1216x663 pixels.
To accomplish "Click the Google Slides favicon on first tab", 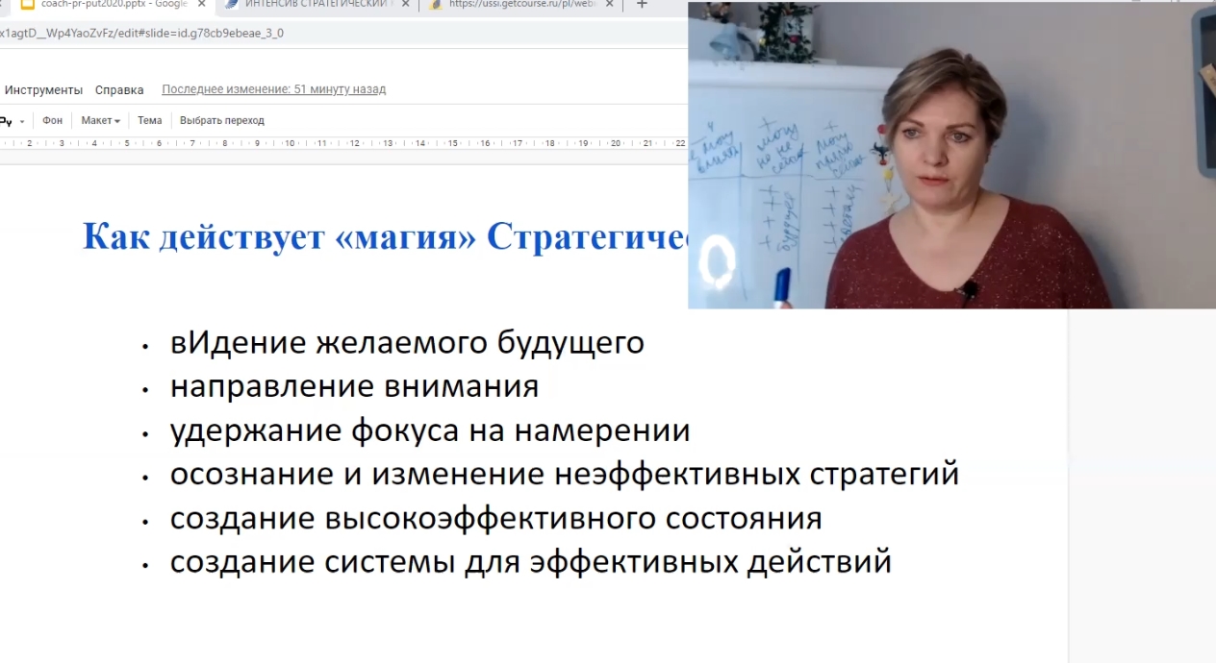I will point(27,4).
